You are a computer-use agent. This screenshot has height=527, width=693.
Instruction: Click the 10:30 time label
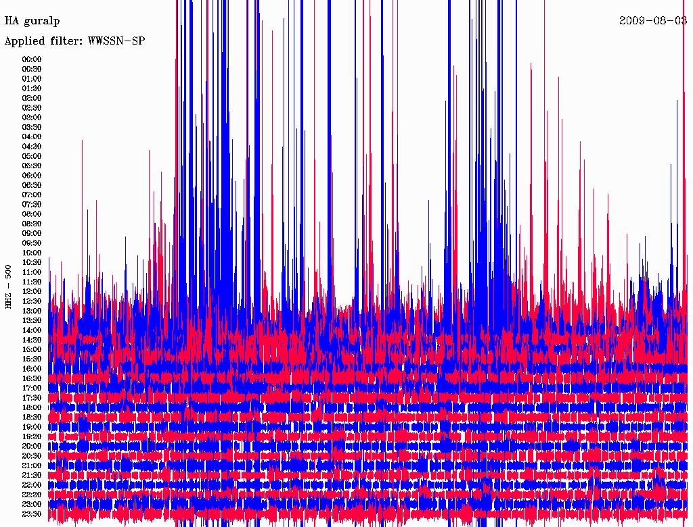tap(32, 262)
